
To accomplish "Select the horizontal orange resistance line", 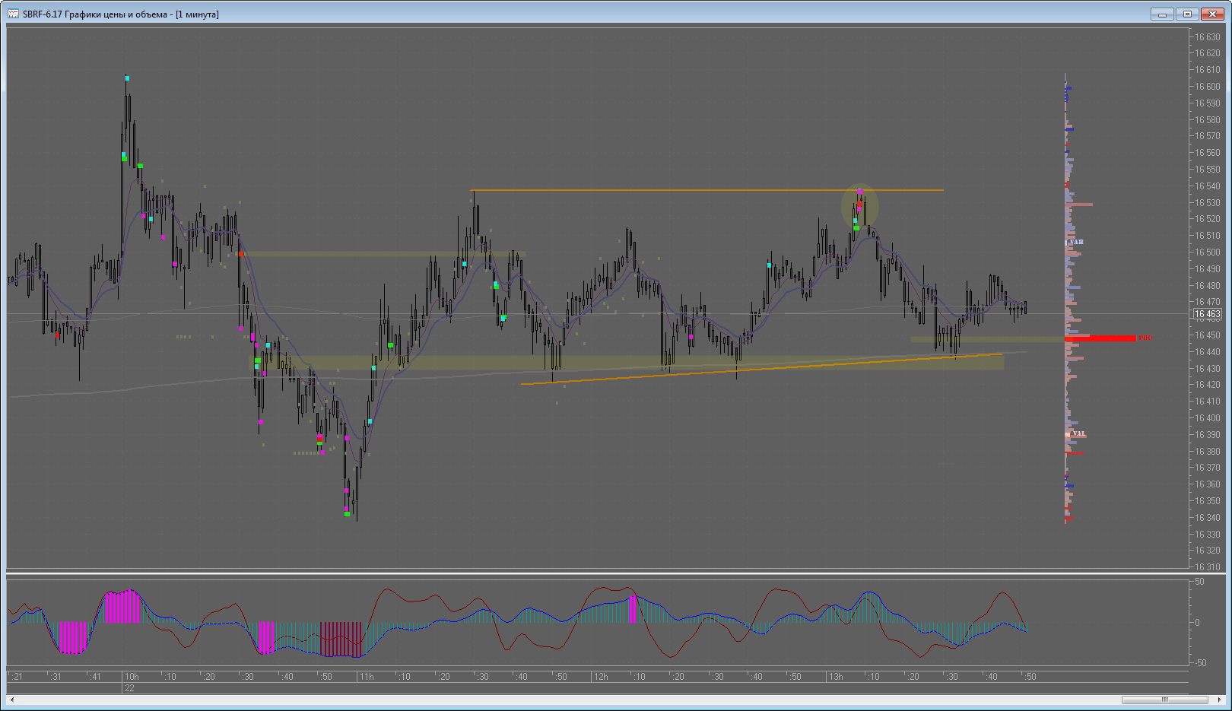I will pos(706,190).
